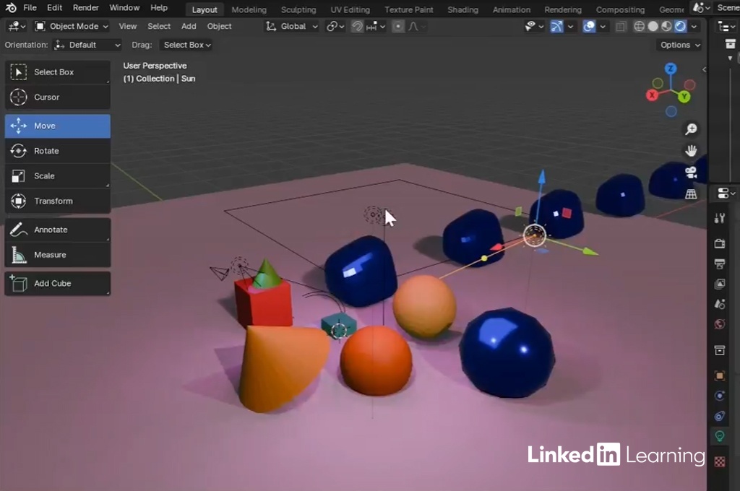Toggle X-ray mode in viewport header
740x491 pixels.
coord(621,26)
